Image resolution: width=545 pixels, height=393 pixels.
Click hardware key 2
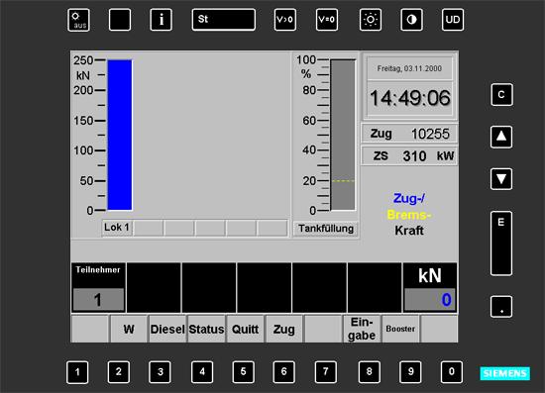pos(119,372)
